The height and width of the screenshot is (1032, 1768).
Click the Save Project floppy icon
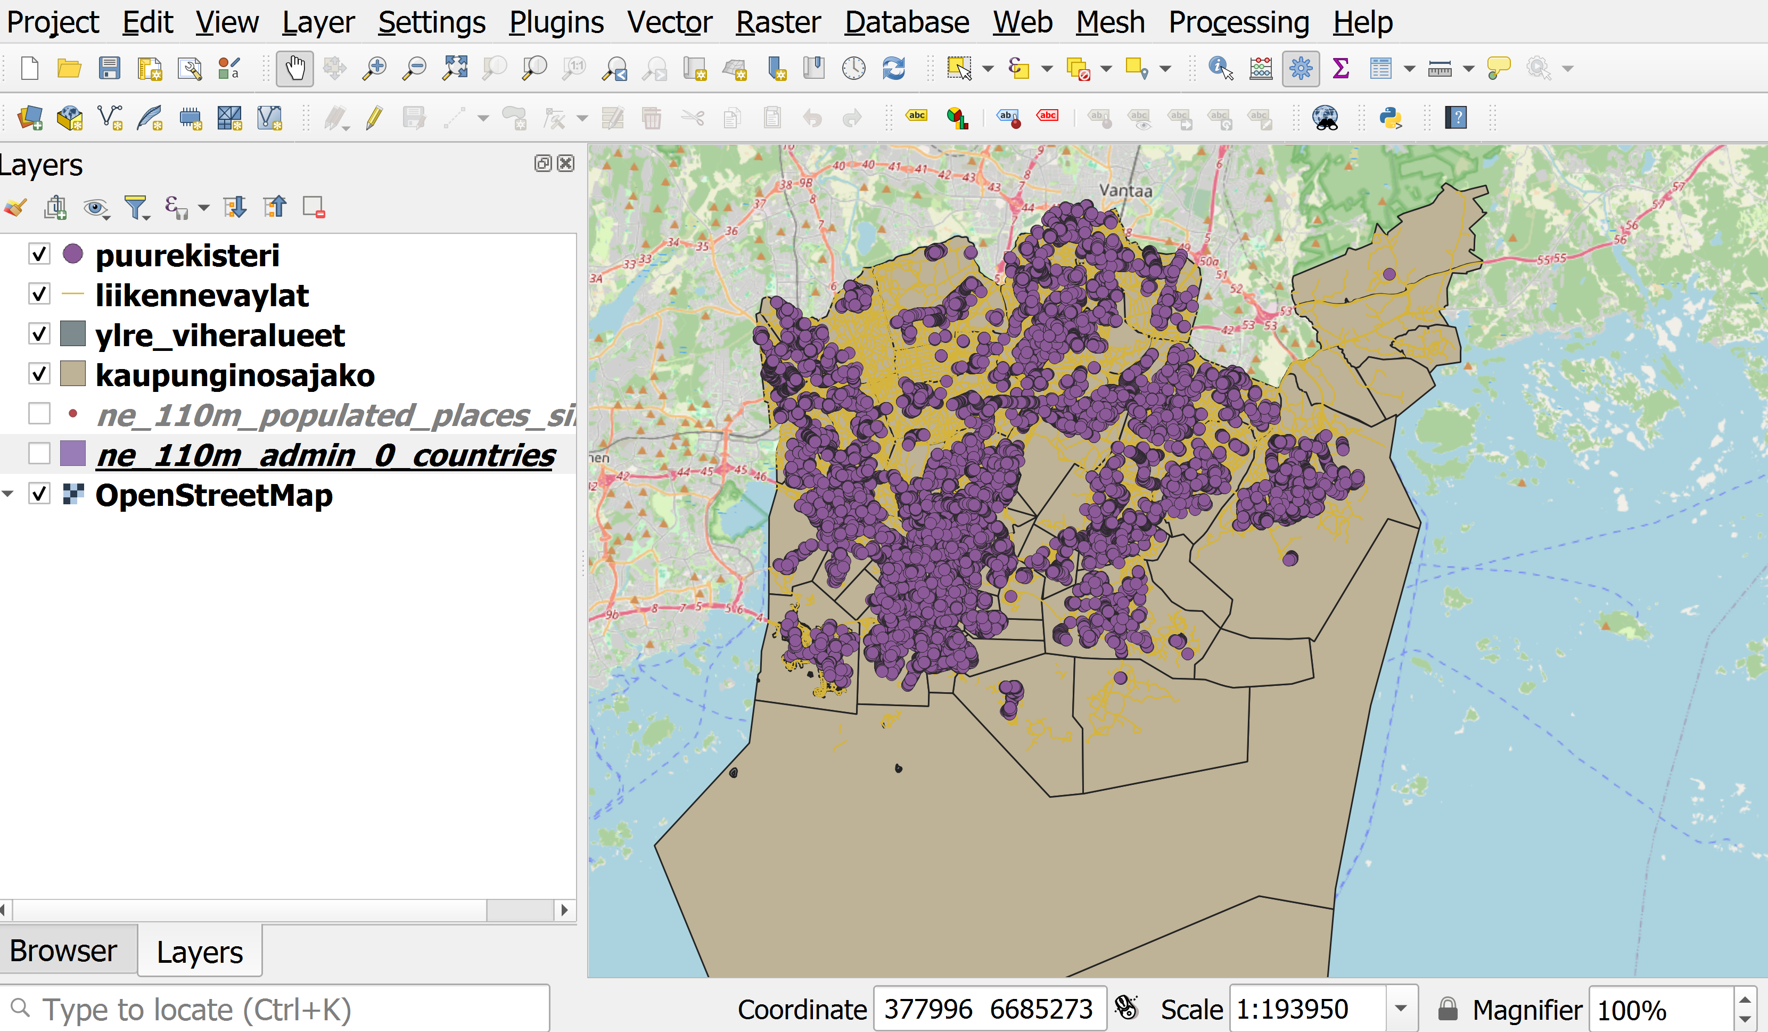click(110, 69)
